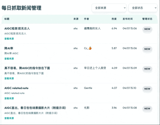Click 查看来源 link under AIGC检测 前无古人
This screenshot has width=160, height=125.
pos(9,39)
